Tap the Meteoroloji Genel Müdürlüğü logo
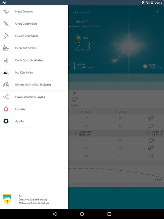This screenshot has height=219, width=164. (x=7, y=199)
